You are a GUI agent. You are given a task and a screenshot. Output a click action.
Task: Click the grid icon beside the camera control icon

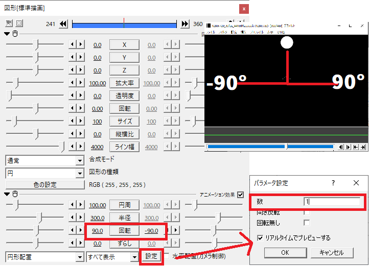pyautogui.click(x=19, y=23)
